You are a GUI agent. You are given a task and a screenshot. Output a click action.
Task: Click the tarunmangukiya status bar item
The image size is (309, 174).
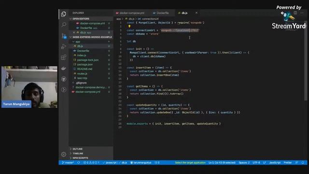pyautogui.click(x=140, y=162)
